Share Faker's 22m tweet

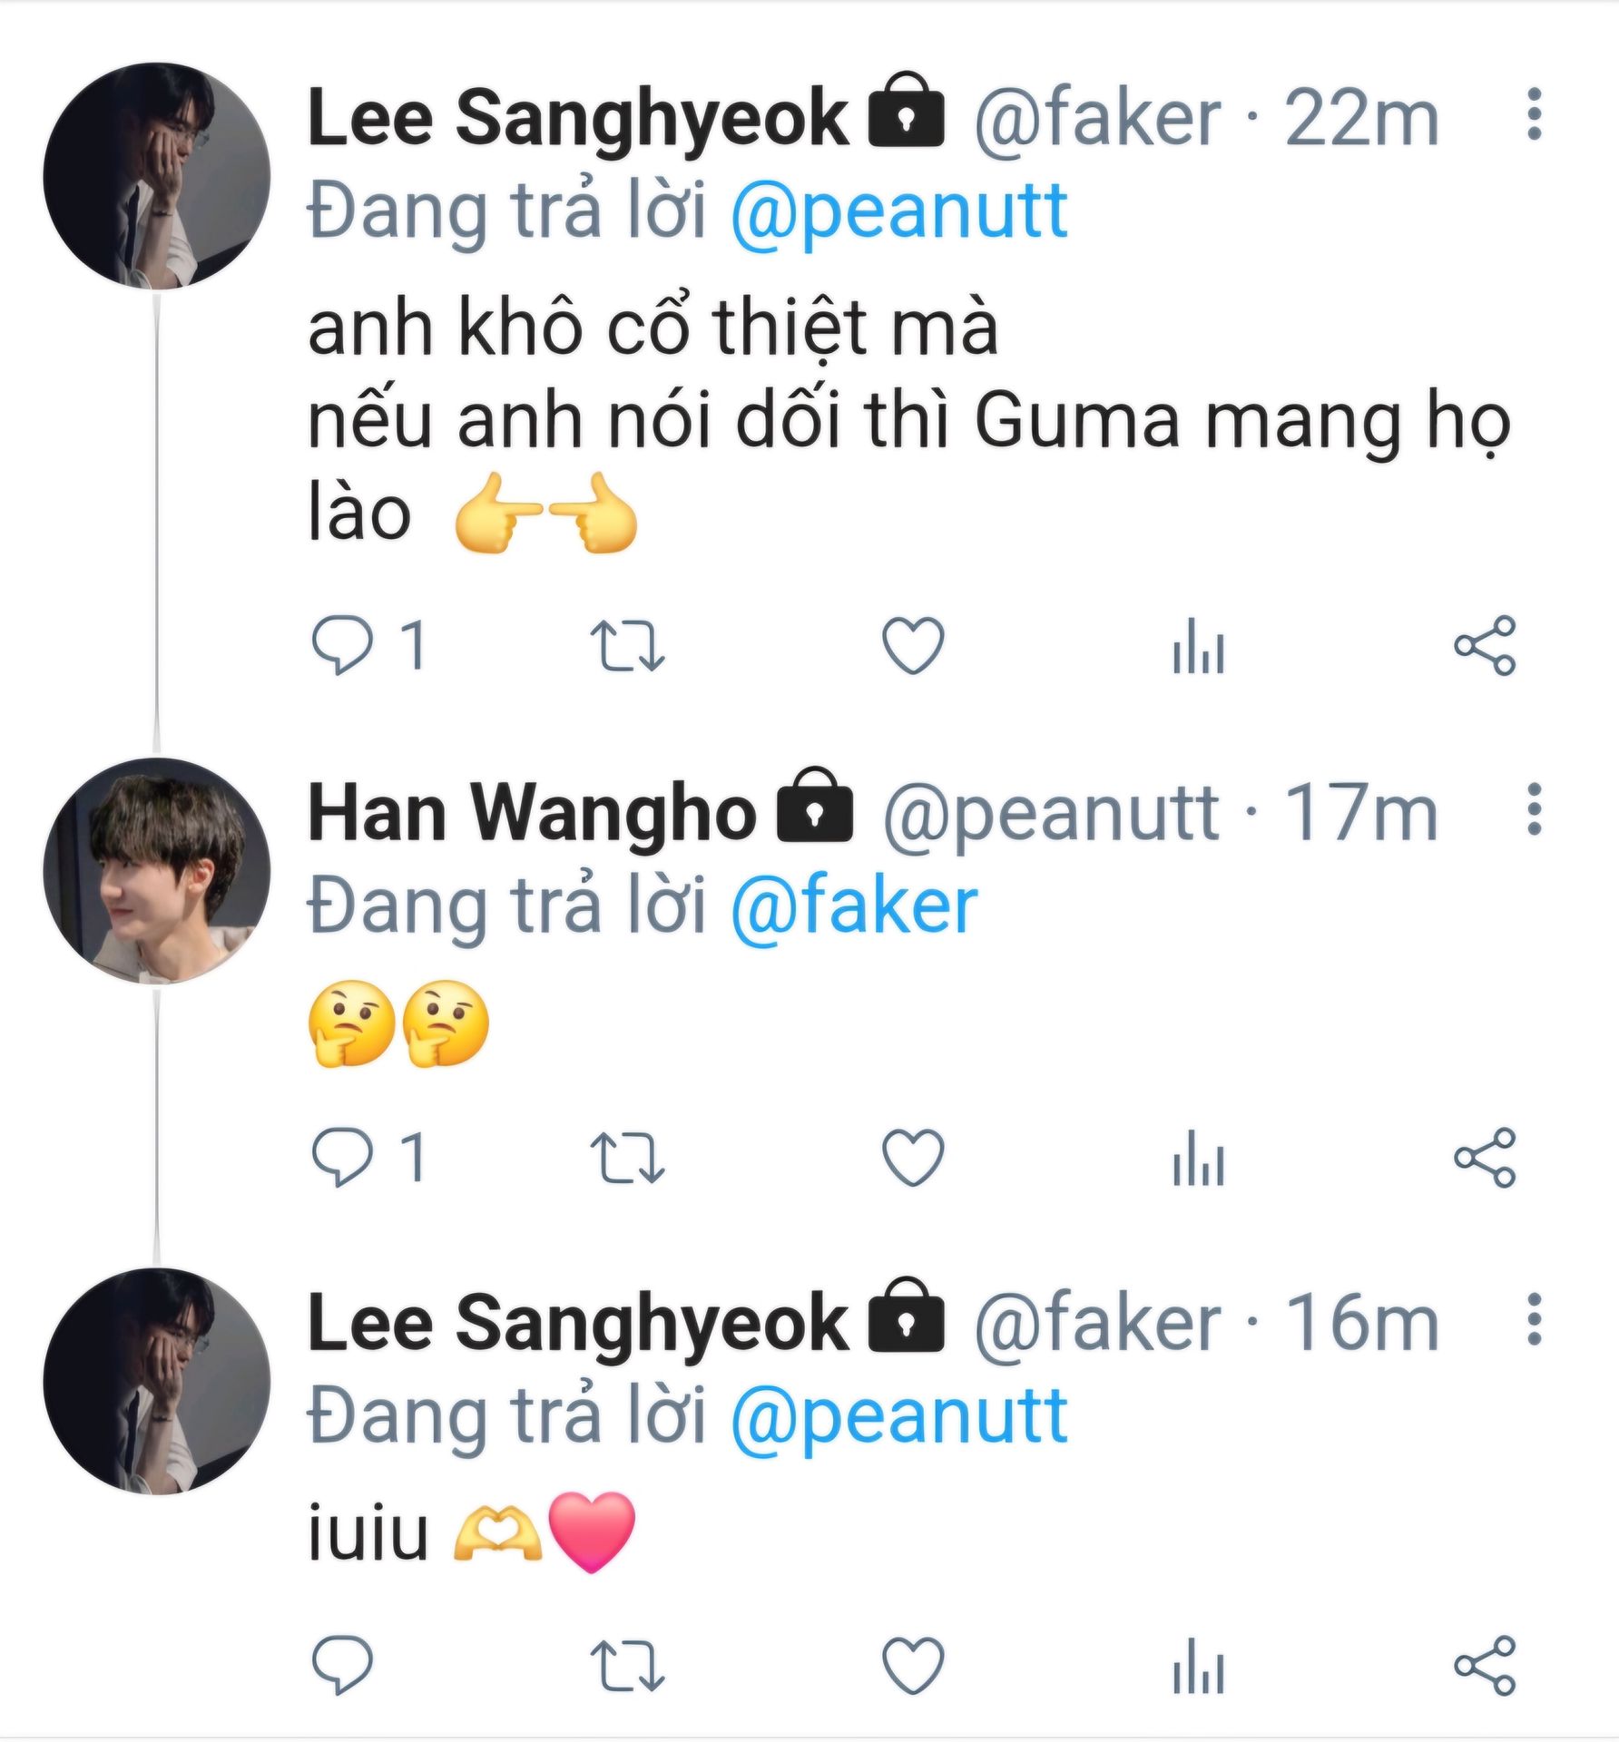(1485, 646)
